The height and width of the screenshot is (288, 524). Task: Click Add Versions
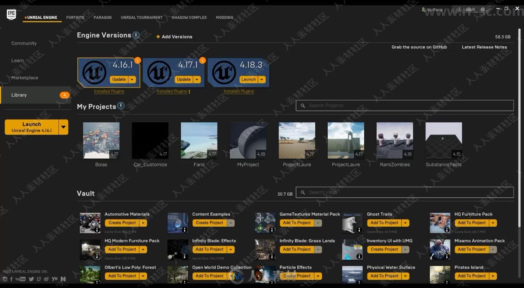click(x=174, y=37)
